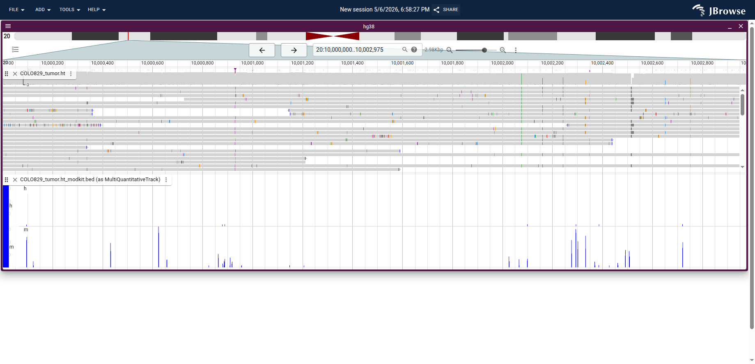Click the red centromere on chromosome overview
This screenshot has height=364, width=755.
click(x=333, y=36)
